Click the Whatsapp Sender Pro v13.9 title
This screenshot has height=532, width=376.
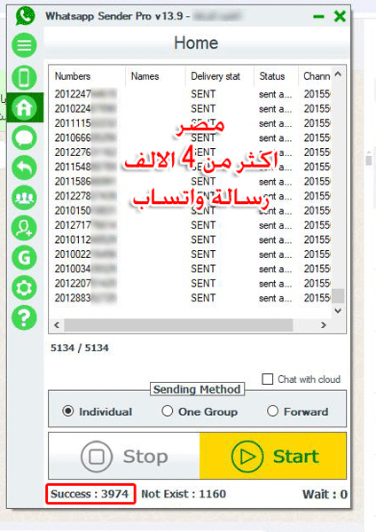tap(114, 16)
